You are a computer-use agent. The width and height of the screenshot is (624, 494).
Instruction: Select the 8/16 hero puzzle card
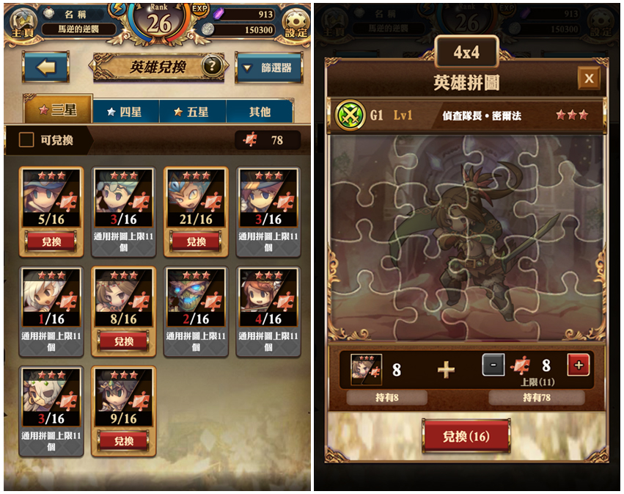click(123, 311)
